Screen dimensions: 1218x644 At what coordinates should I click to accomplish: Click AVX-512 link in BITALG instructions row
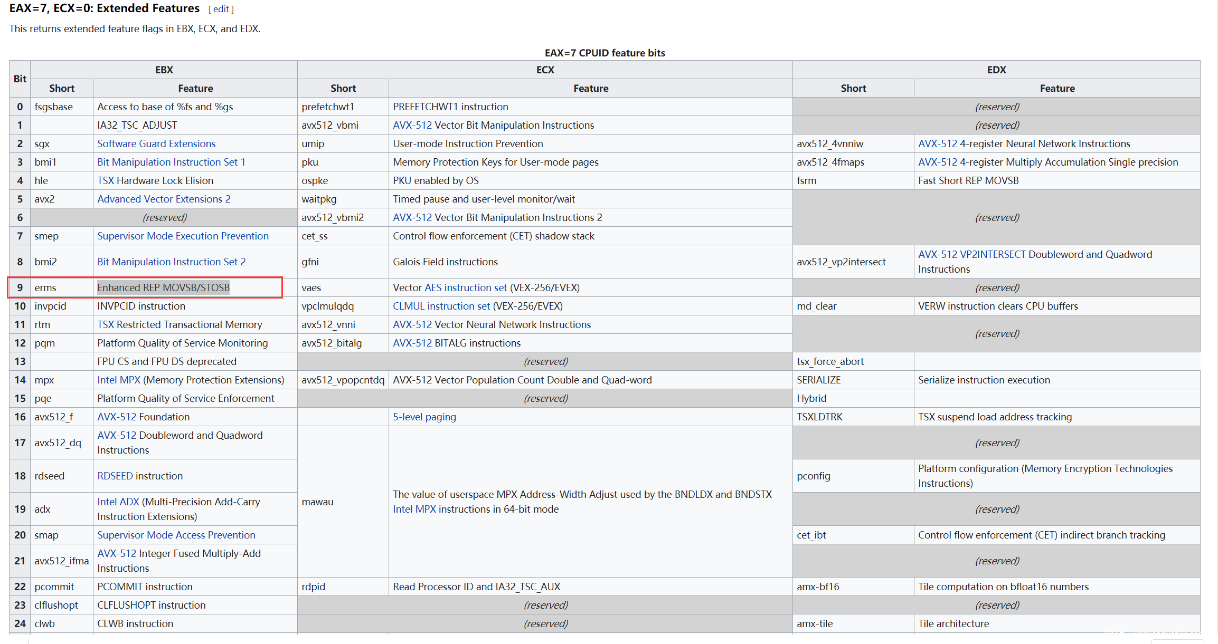click(412, 343)
